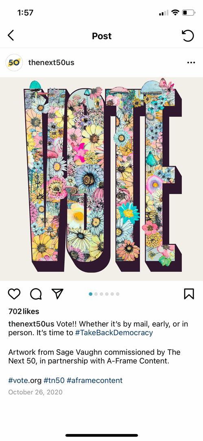Open the #TakeBackDemocracy hashtag

(114, 333)
